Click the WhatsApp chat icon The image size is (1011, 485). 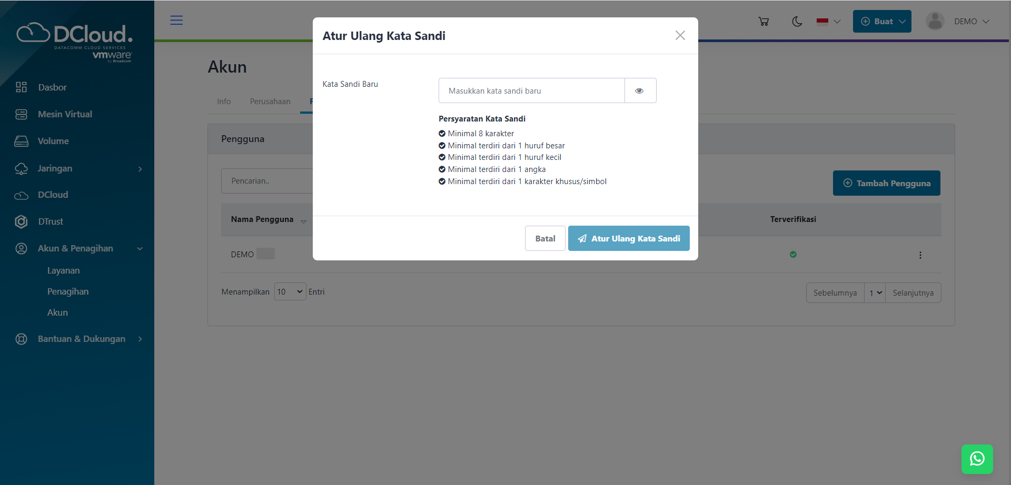(977, 459)
